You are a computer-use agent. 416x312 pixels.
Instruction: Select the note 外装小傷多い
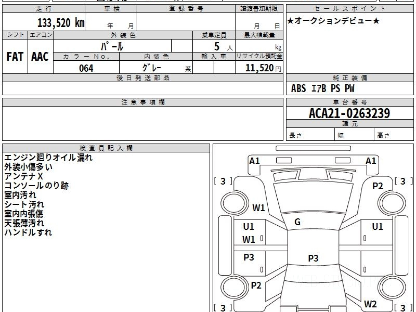28,167
